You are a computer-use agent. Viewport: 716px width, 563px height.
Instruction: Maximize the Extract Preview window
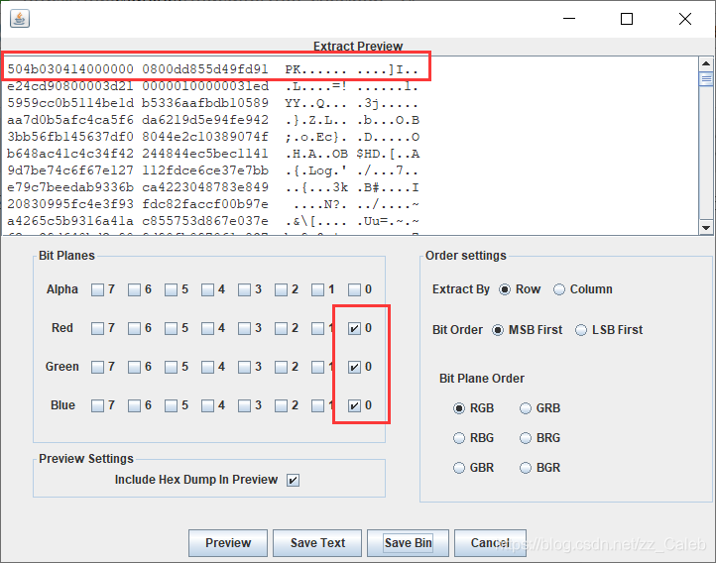click(627, 19)
